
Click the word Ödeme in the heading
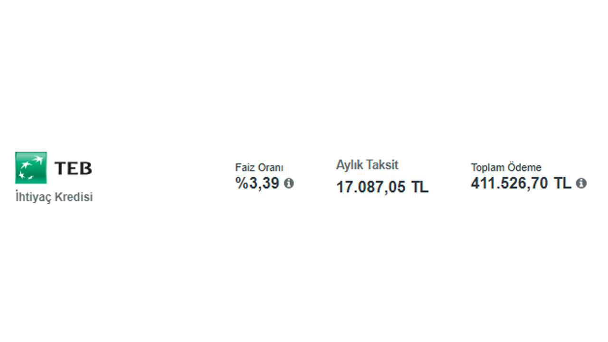[524, 168]
